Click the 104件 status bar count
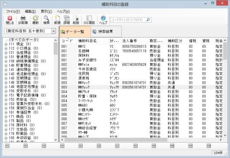The image size is (230, 158). [218, 153]
